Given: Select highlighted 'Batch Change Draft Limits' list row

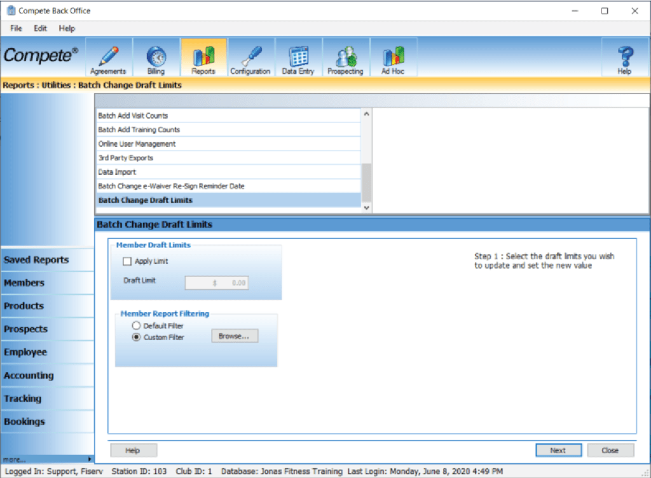Looking at the screenshot, I should 229,200.
